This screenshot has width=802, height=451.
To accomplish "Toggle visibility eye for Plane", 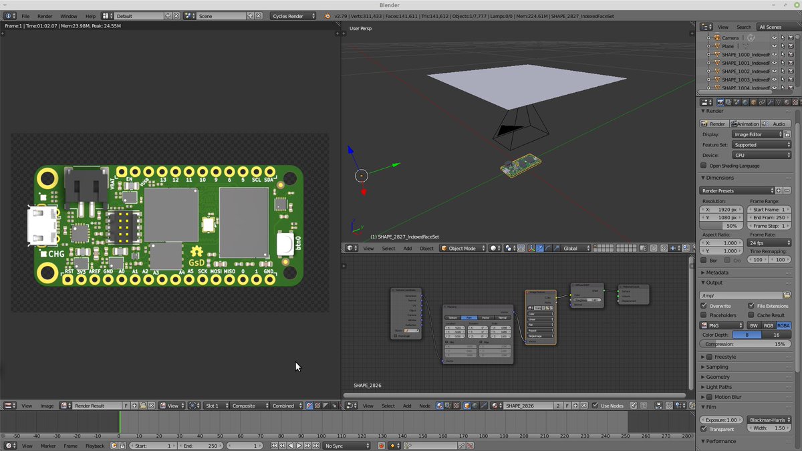I will coord(774,46).
